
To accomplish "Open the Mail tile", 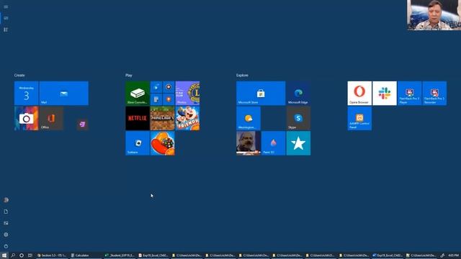I will tap(64, 94).
